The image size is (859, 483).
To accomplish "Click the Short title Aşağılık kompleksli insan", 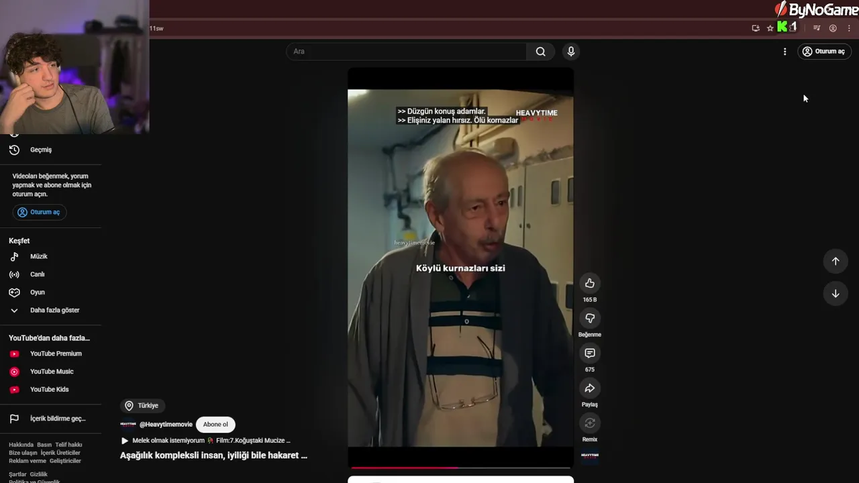I will click(x=213, y=455).
